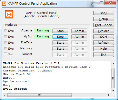Tick the MySql Svc checkbox
The height and width of the screenshot is (100, 118).
tap(5, 37)
